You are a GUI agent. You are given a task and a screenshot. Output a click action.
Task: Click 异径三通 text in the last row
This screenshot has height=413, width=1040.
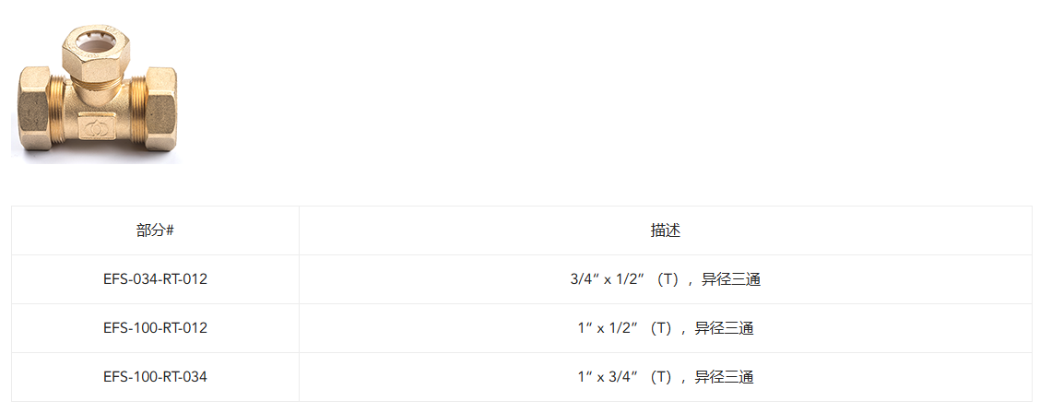tap(725, 377)
